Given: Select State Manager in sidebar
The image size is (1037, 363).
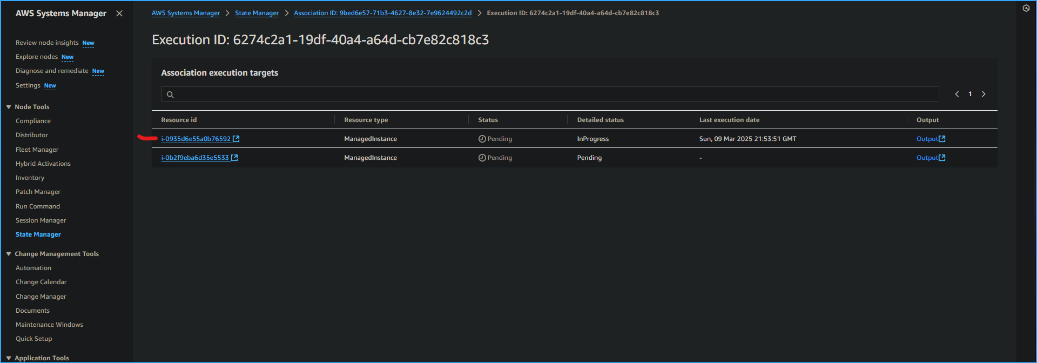Looking at the screenshot, I should [38, 234].
